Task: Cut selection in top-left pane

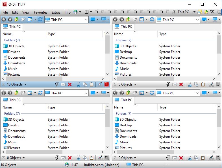Action: point(79,84)
